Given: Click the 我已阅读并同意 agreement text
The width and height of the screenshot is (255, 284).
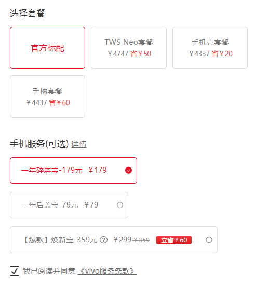Looking at the screenshot, I should (x=49, y=271).
